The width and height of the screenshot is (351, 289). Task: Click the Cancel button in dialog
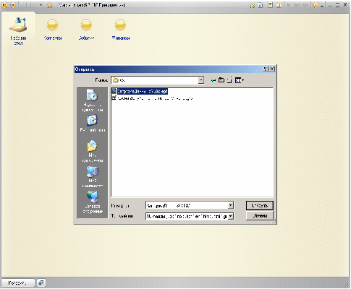260,216
